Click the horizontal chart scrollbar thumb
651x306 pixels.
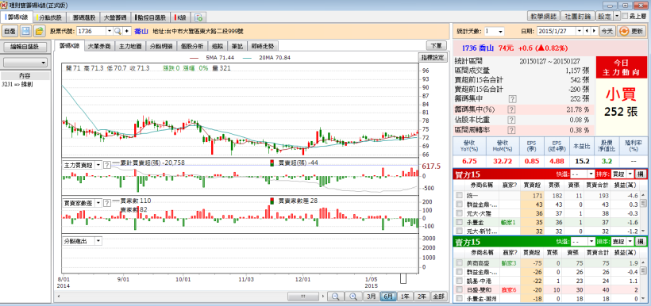click(302, 296)
